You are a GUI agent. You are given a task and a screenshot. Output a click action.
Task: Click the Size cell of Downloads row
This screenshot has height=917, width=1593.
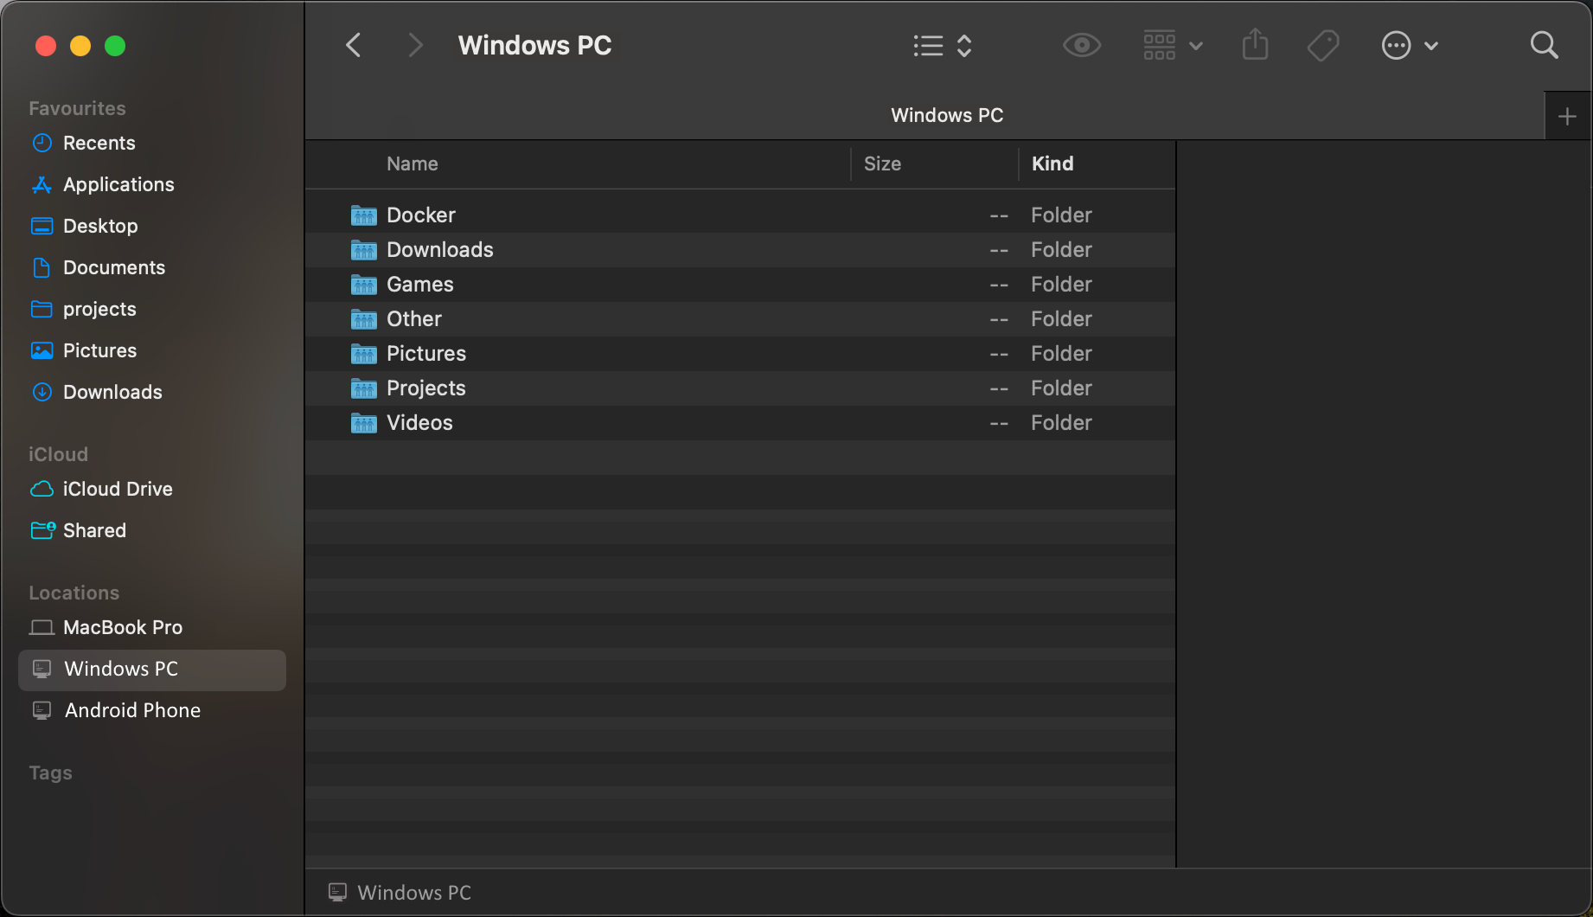[999, 250]
